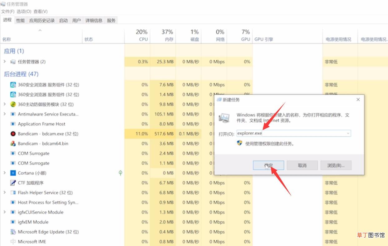Click the 25.3 MB memory cell
The height and width of the screenshot is (246, 388).
coord(163,62)
